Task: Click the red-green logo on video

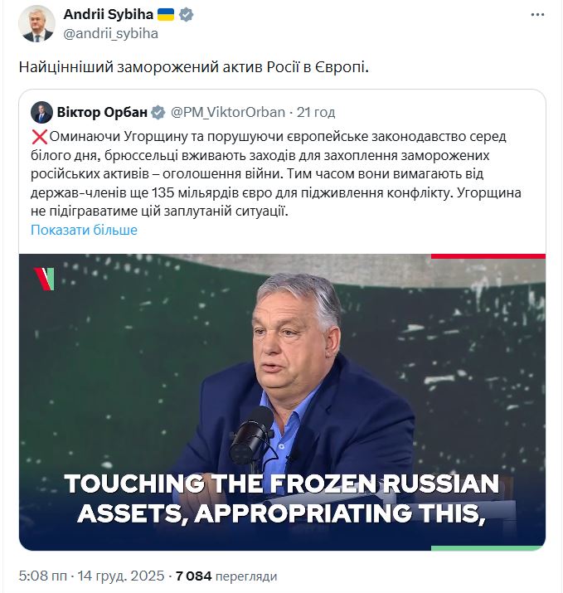Action: 44,279
